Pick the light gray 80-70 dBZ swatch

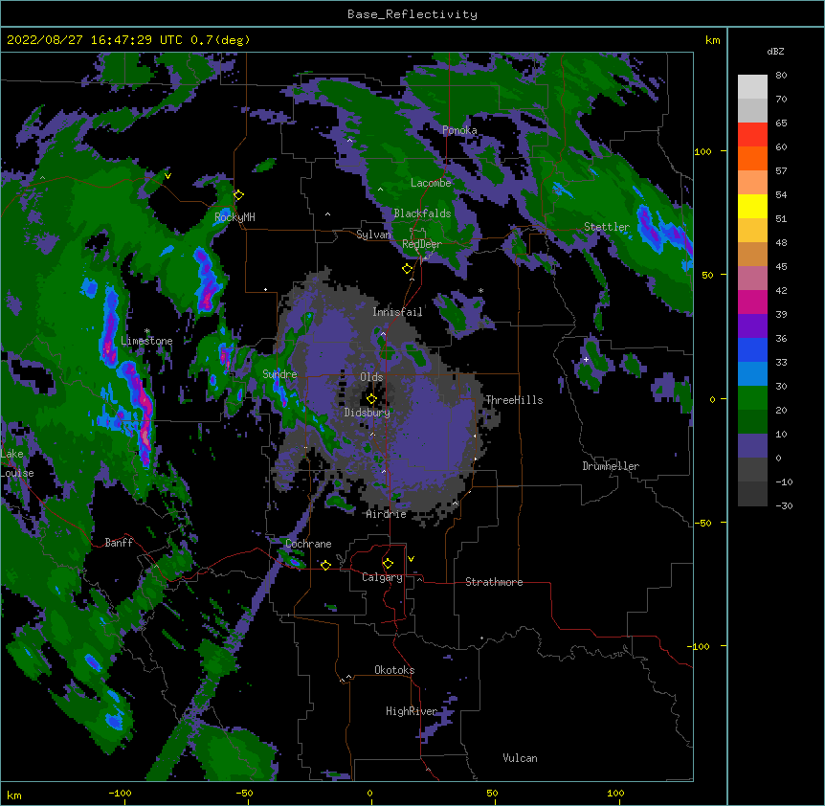(752, 86)
